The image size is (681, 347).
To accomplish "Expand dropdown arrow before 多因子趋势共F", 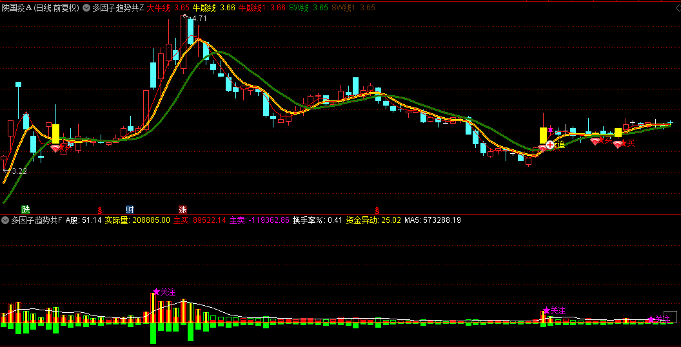I will pos(5,220).
